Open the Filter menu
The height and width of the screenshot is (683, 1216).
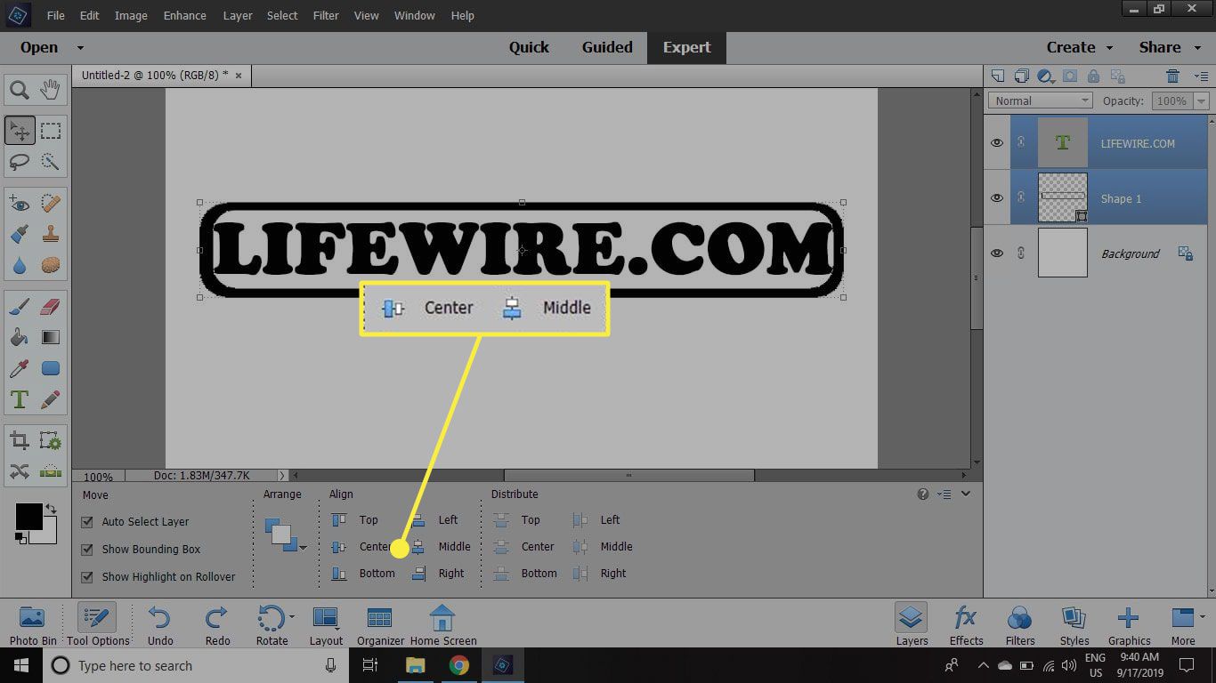point(326,15)
